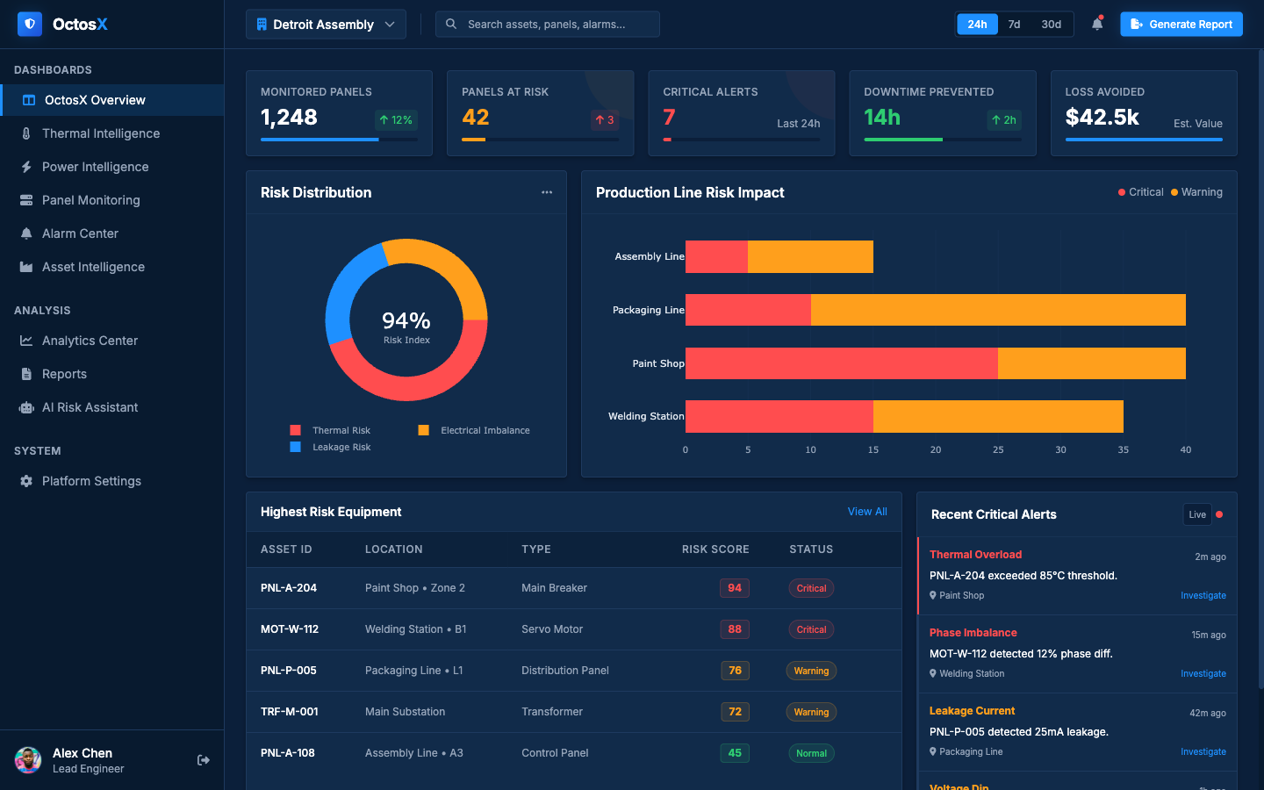Click Critical status badge for MOT-W-112
Screen dimensions: 1264x790
pos(811,629)
